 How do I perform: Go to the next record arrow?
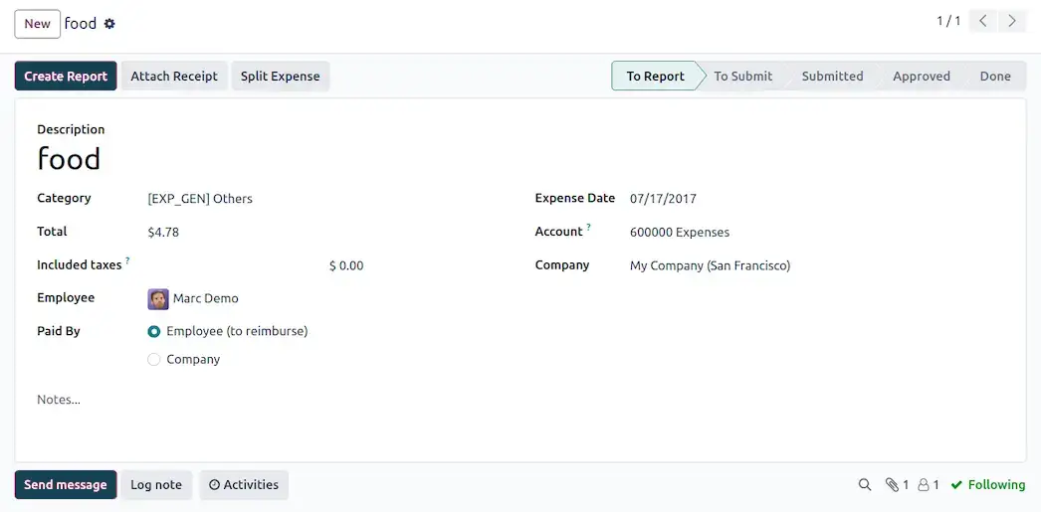[1012, 21]
